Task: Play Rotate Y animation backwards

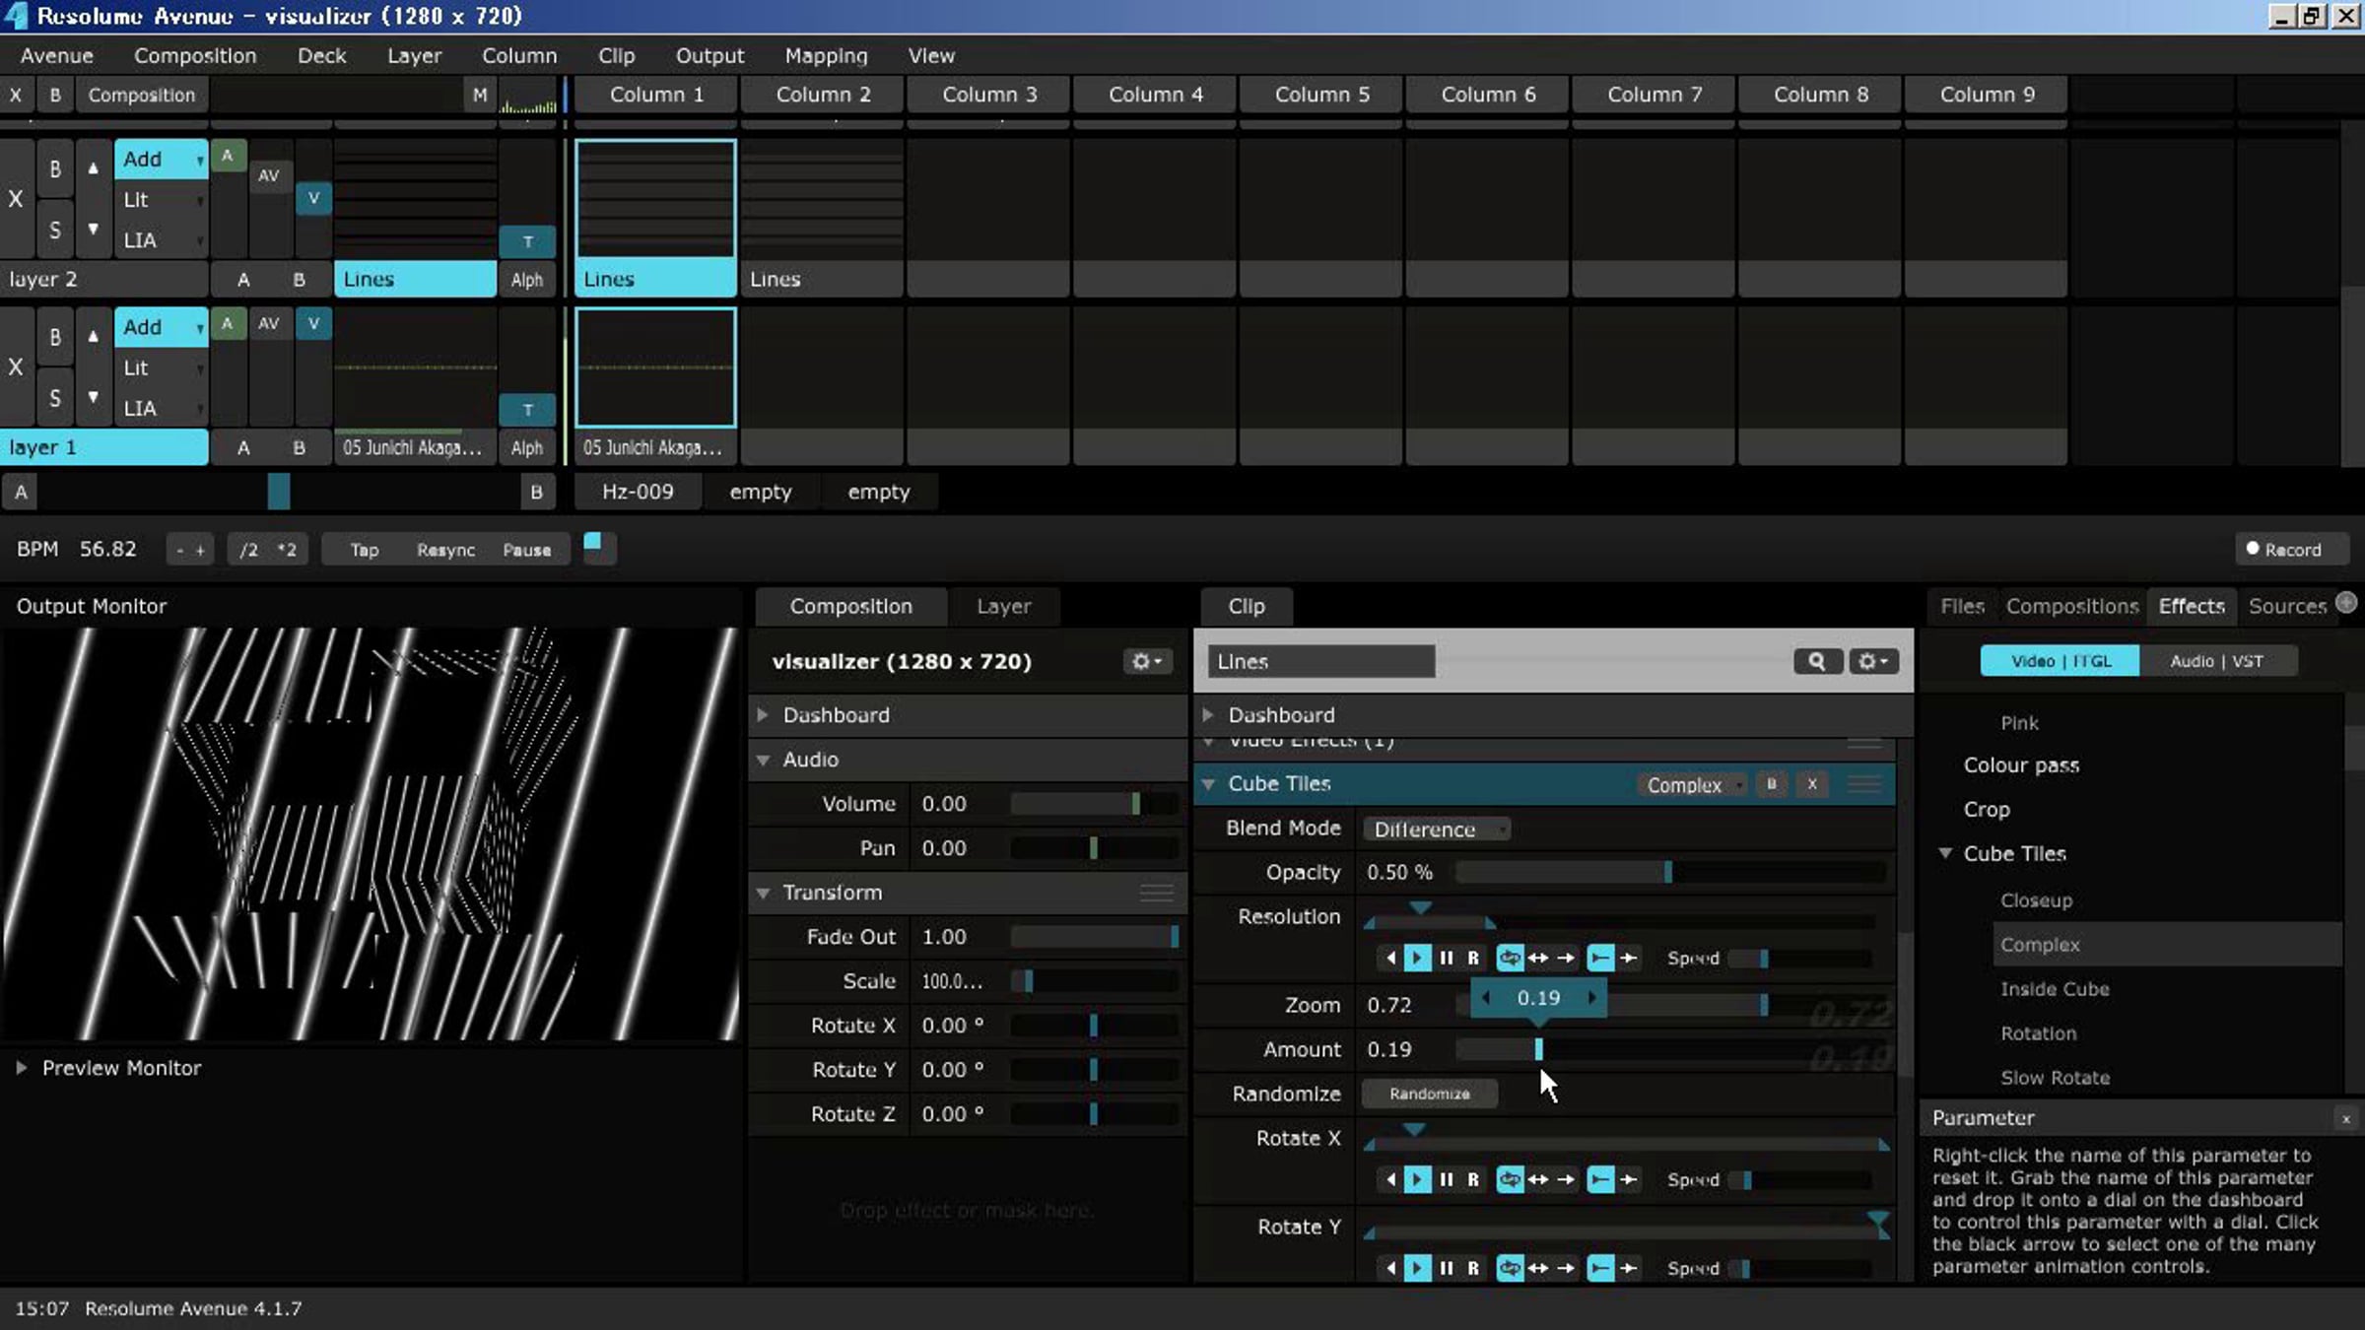Action: click(x=1390, y=1268)
